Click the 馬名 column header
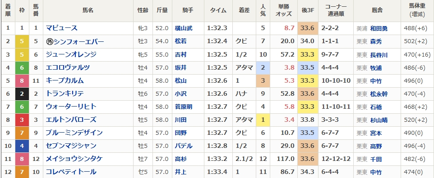The height and width of the screenshot is (178, 434). tap(88, 10)
